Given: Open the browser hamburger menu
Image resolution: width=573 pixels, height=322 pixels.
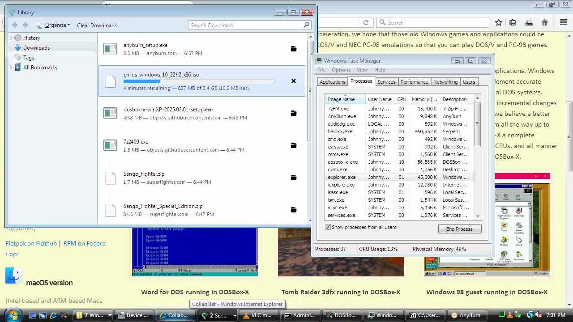Looking at the screenshot, I should [564, 22].
